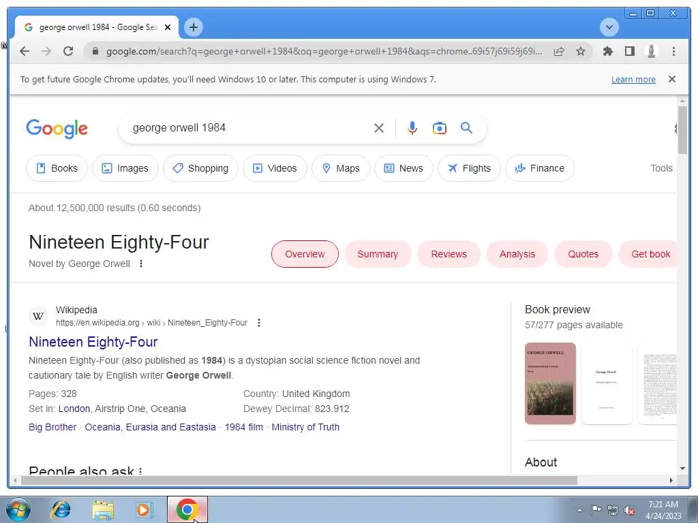Select the Reviews chip
Image resolution: width=698 pixels, height=523 pixels.
(x=449, y=254)
